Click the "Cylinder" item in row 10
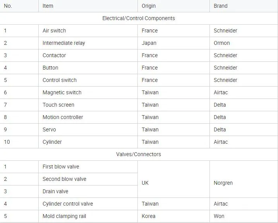Viewport: 278px width, 223px height. point(52,142)
